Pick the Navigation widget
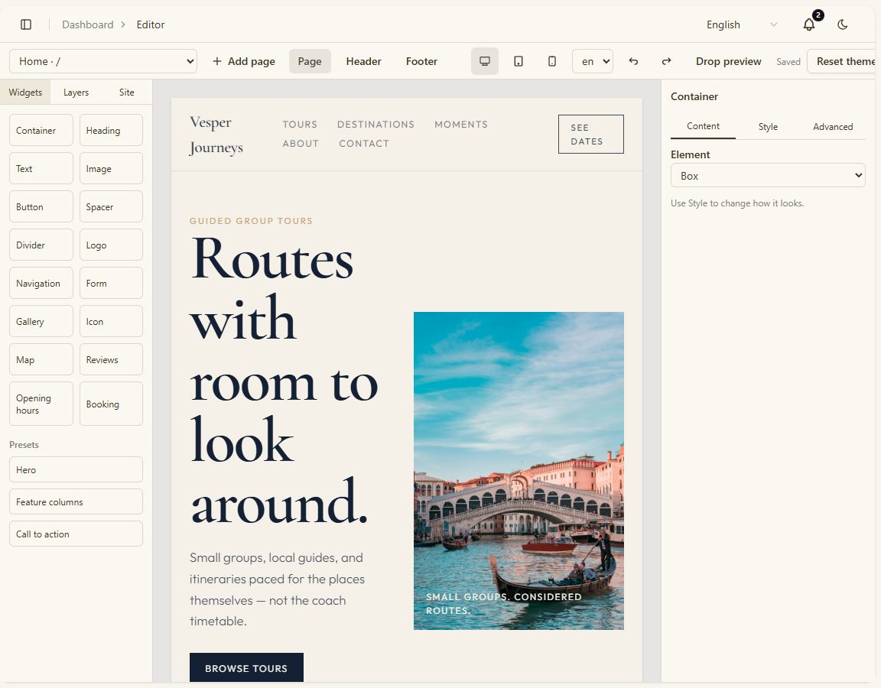 click(x=41, y=283)
